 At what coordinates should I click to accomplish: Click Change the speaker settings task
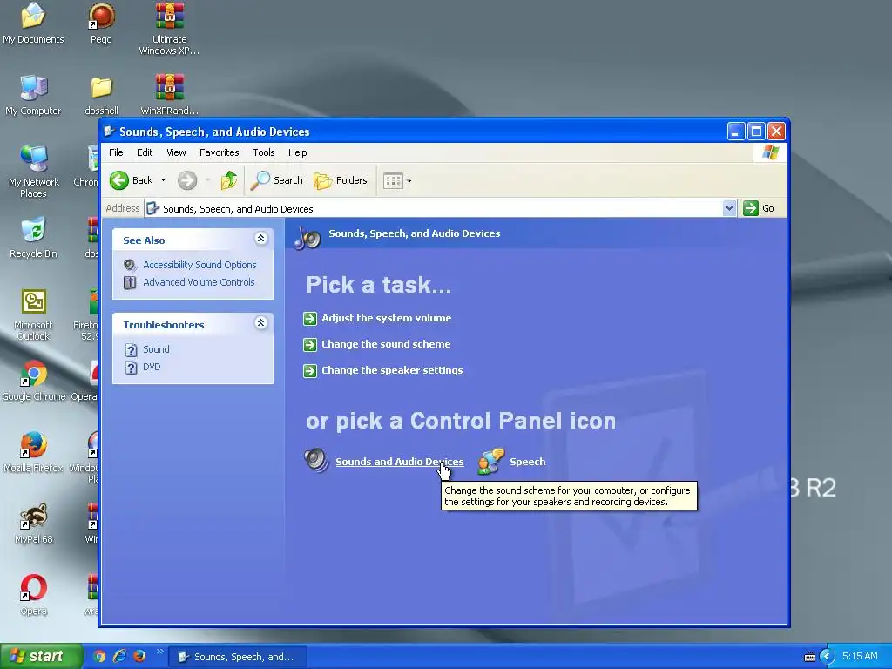[392, 370]
